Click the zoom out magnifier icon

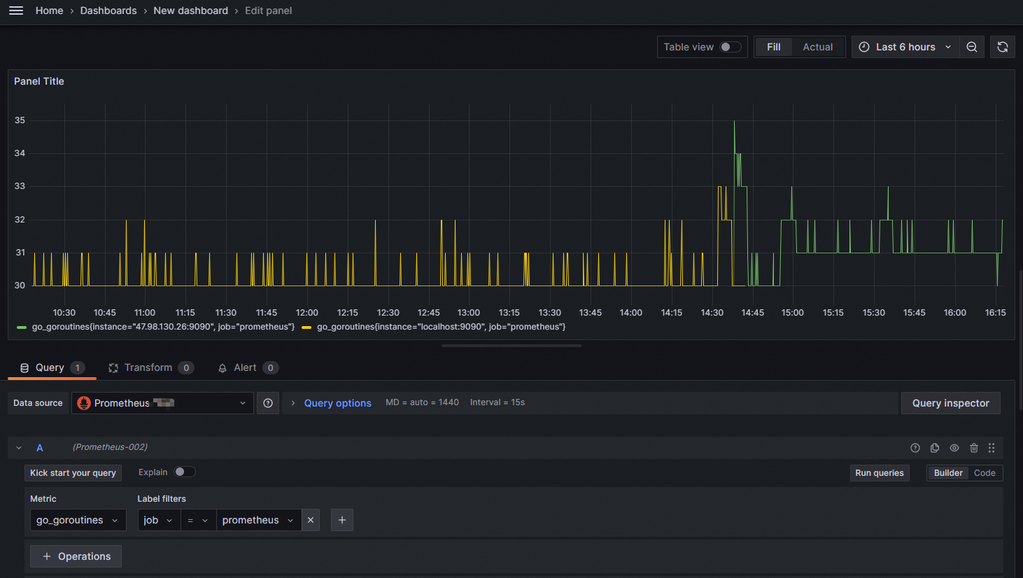[972, 47]
